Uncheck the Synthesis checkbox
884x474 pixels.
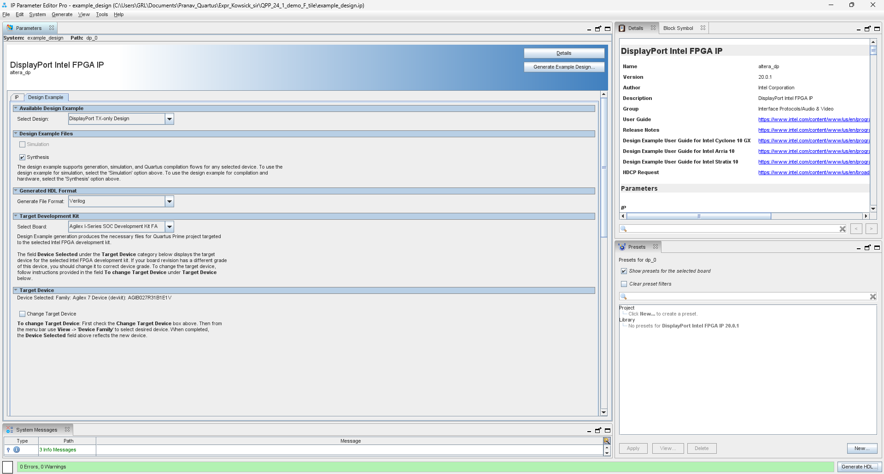tap(22, 158)
